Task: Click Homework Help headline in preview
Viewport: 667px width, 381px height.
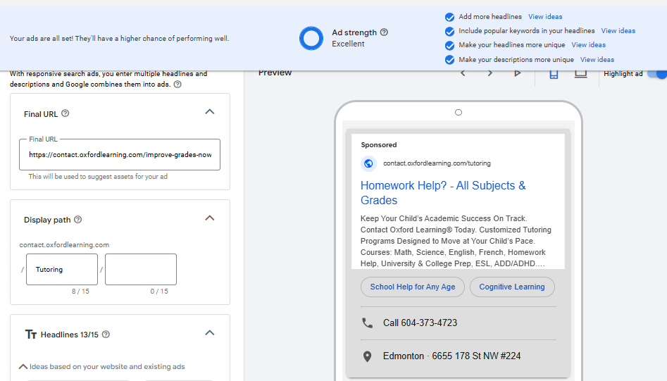Action: pyautogui.click(x=443, y=193)
